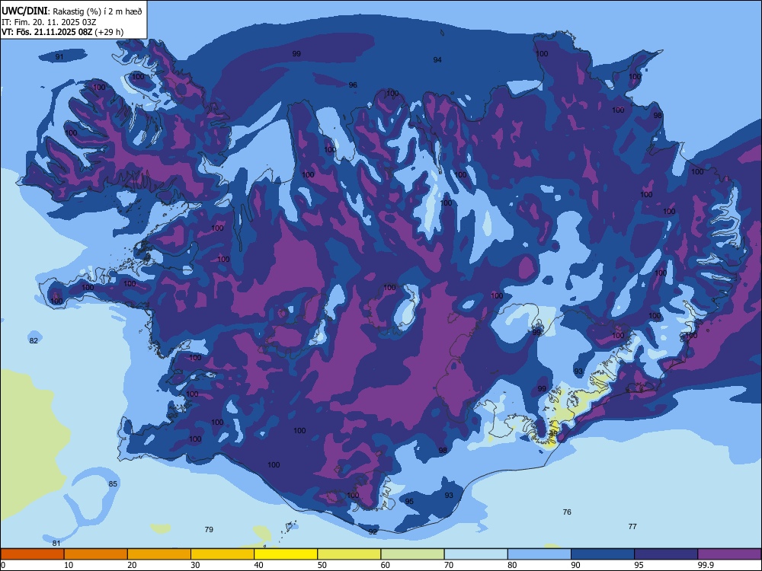Select the legend tick label 50
Screen dimensions: 762x571
coord(322,565)
